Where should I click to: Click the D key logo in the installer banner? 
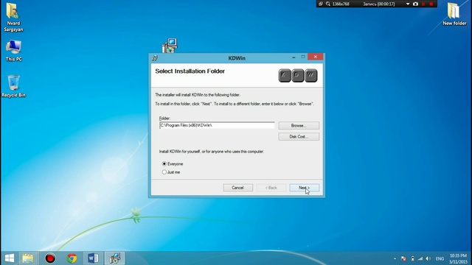point(297,75)
